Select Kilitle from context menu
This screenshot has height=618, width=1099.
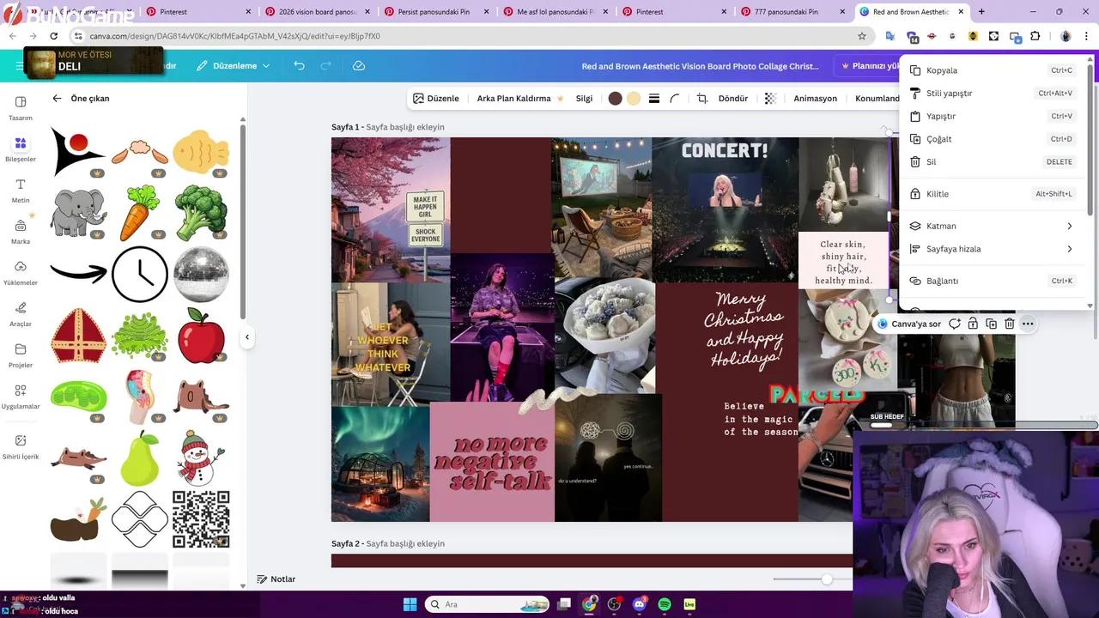coord(993,194)
